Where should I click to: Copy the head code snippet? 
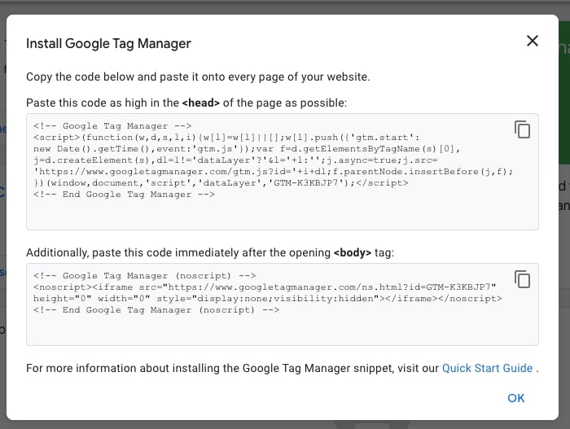click(x=522, y=129)
